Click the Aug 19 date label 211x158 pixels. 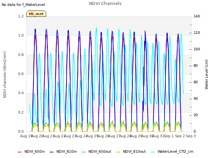coord(26,136)
